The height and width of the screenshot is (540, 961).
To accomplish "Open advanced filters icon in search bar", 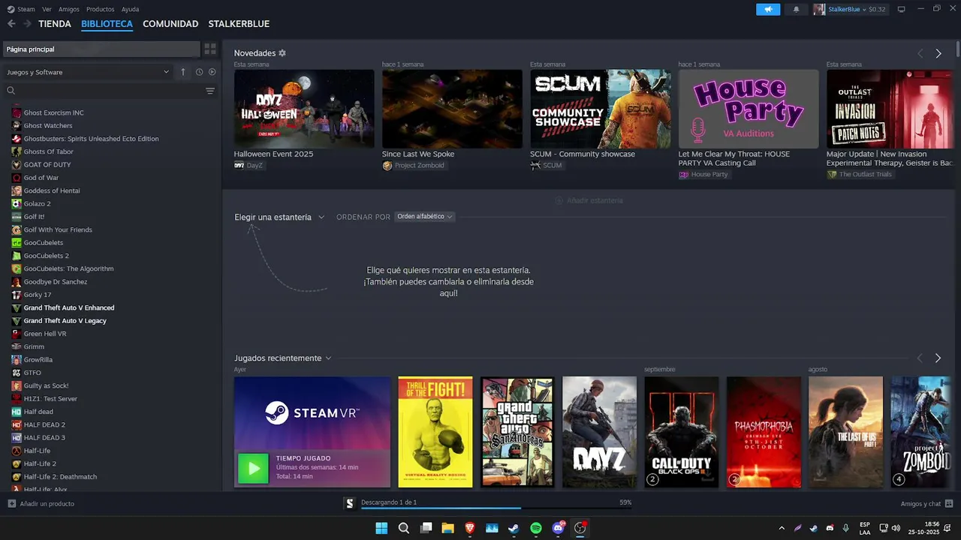I will click(210, 91).
